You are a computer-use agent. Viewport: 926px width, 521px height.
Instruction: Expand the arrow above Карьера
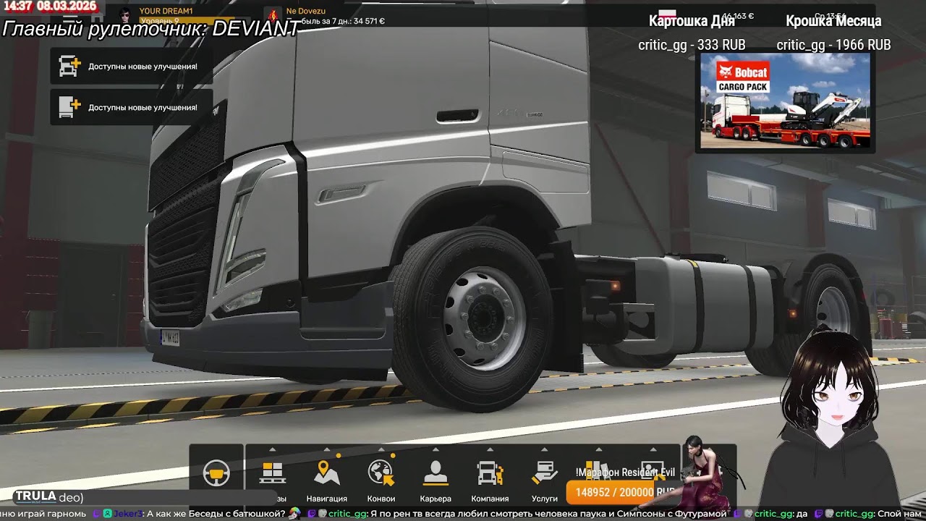click(436, 449)
